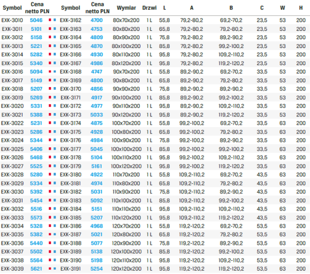Click symbol EXK-3013
The width and height of the screenshot is (310, 274).
click(x=12, y=46)
